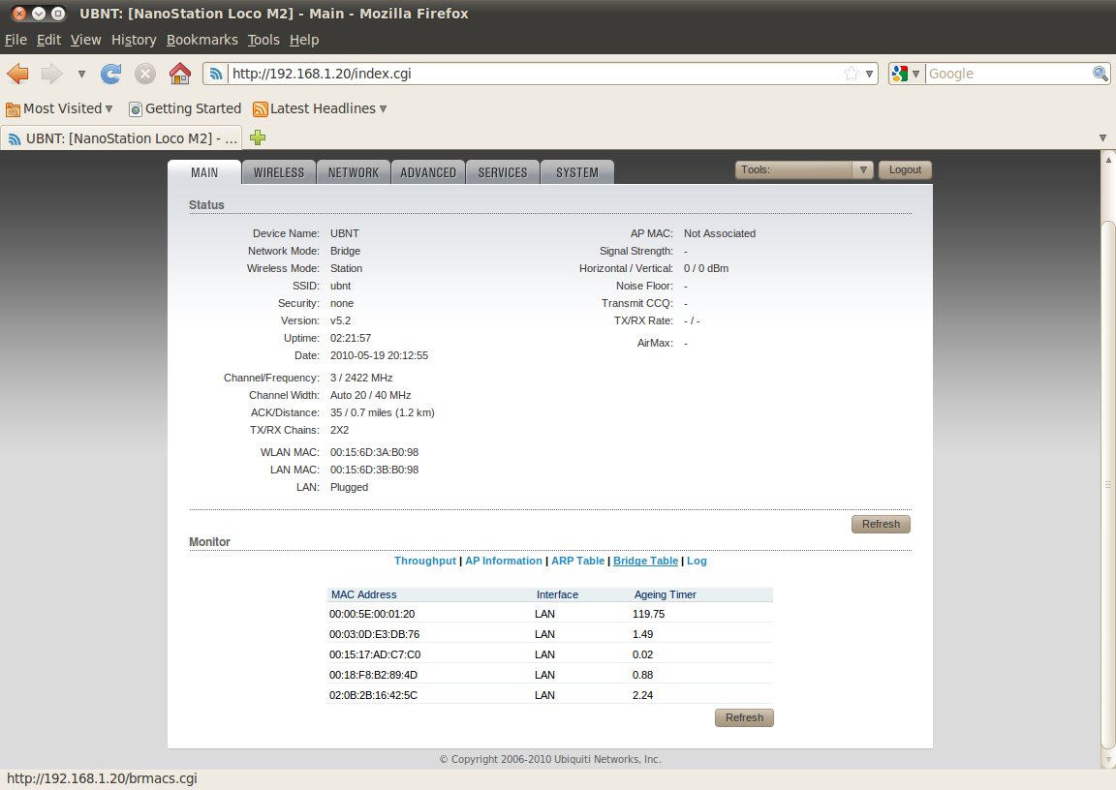Open the Google search engine selector dropdown

906,74
